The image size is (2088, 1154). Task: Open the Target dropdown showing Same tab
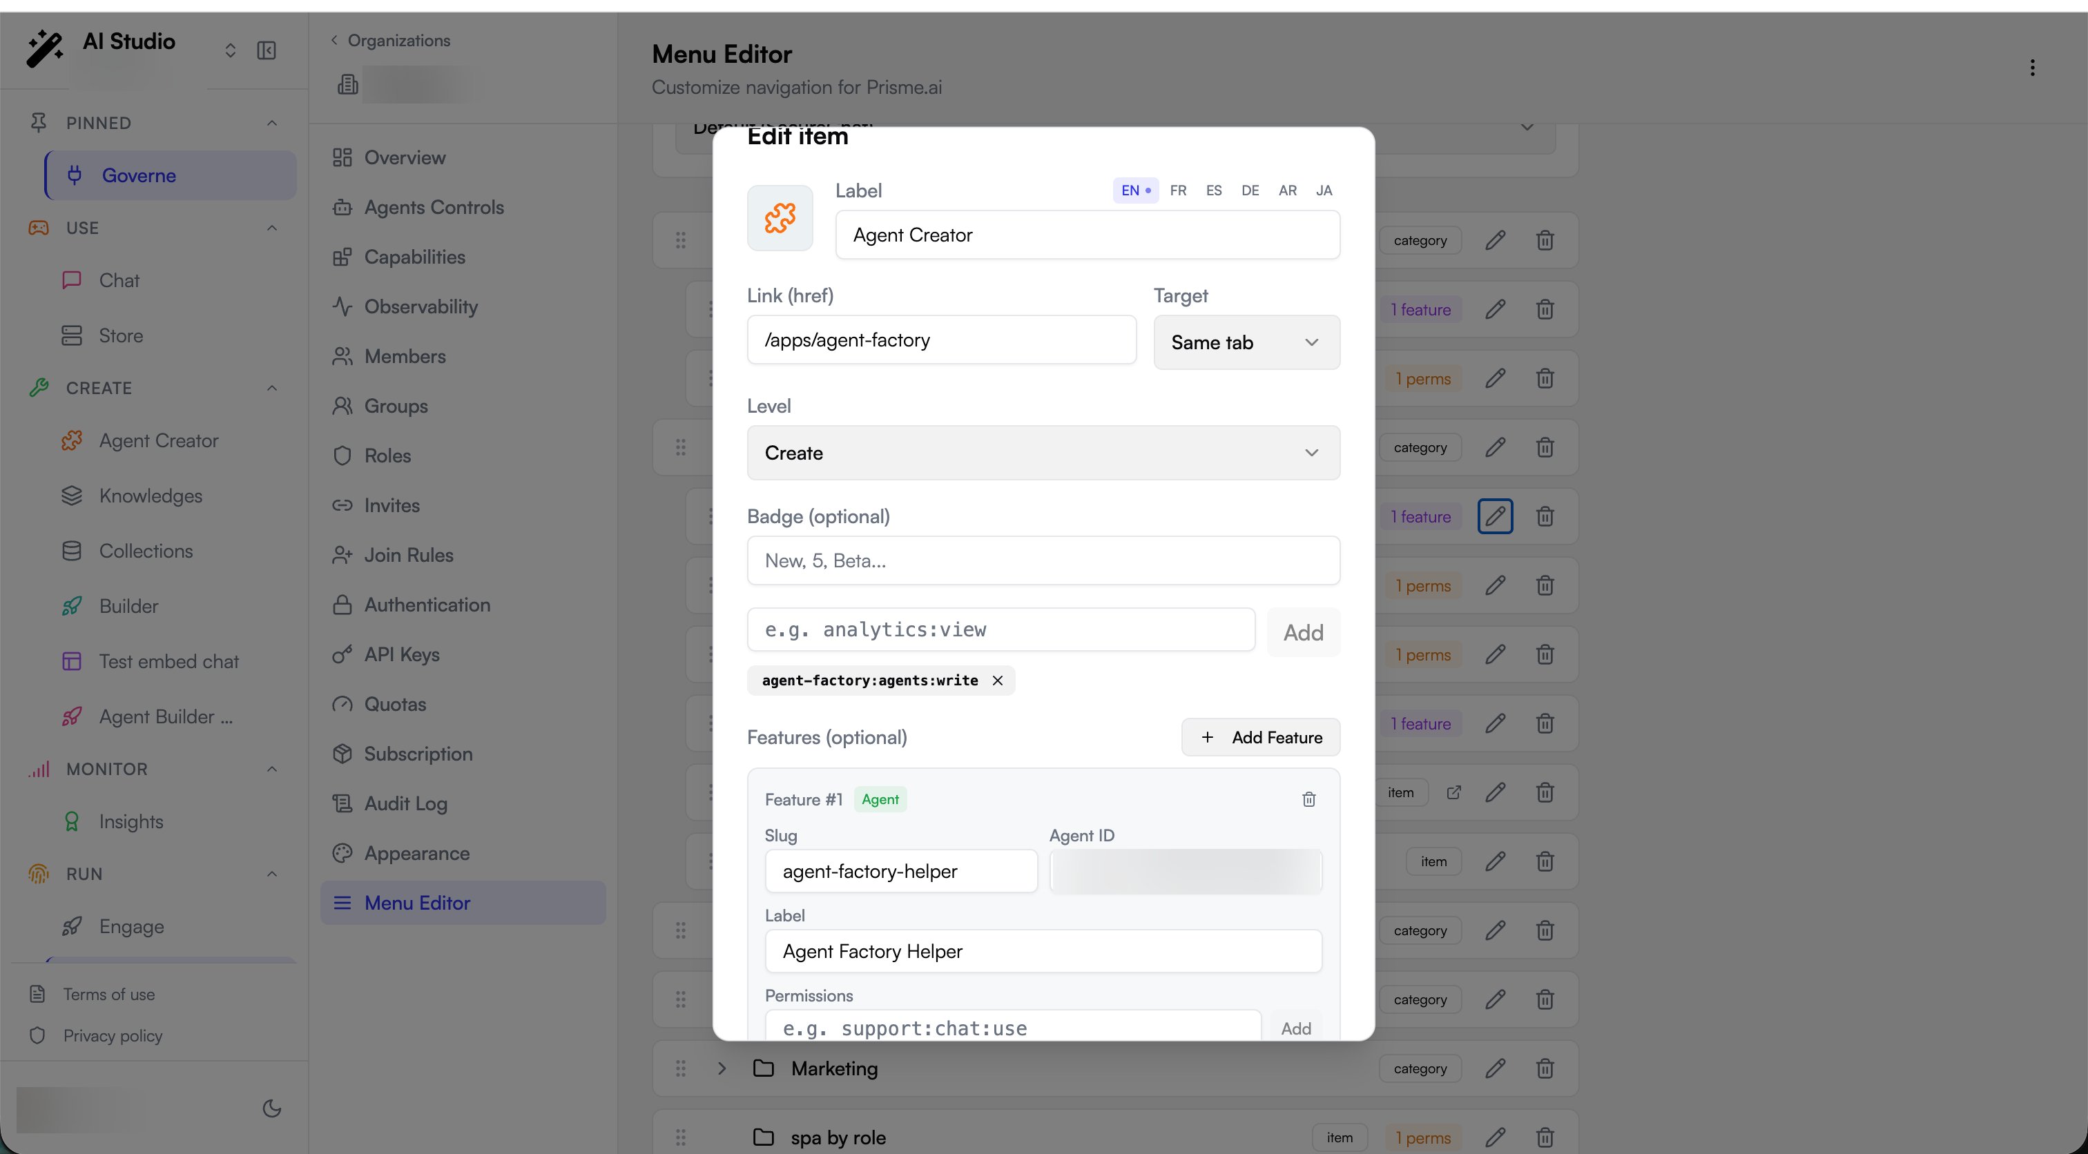1246,343
